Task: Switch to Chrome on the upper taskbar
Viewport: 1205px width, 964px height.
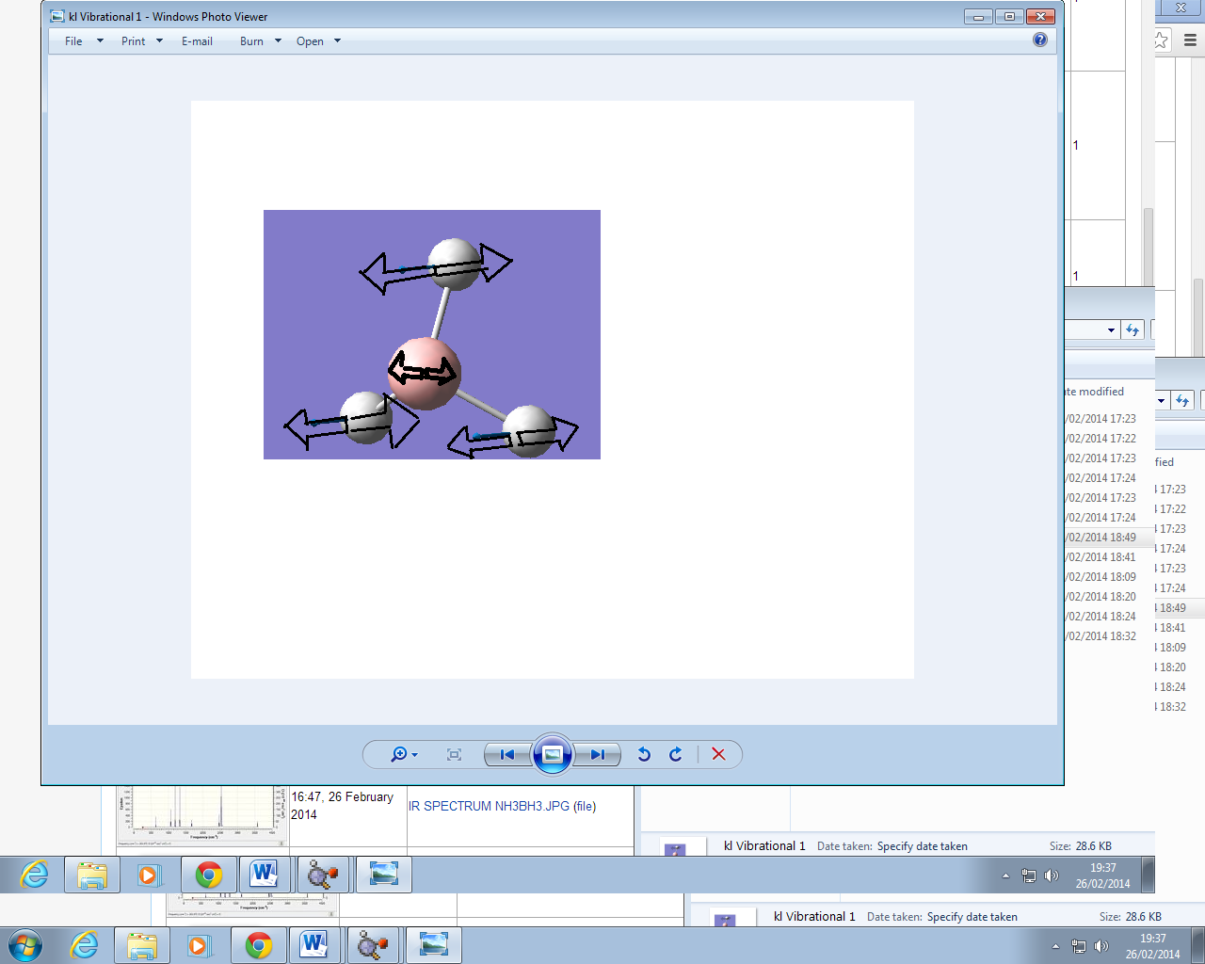Action: (208, 875)
